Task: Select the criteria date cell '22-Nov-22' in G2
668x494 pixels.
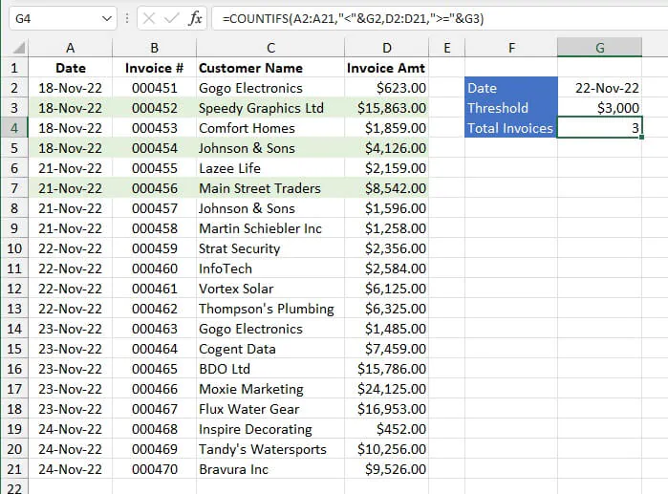Action: [599, 88]
